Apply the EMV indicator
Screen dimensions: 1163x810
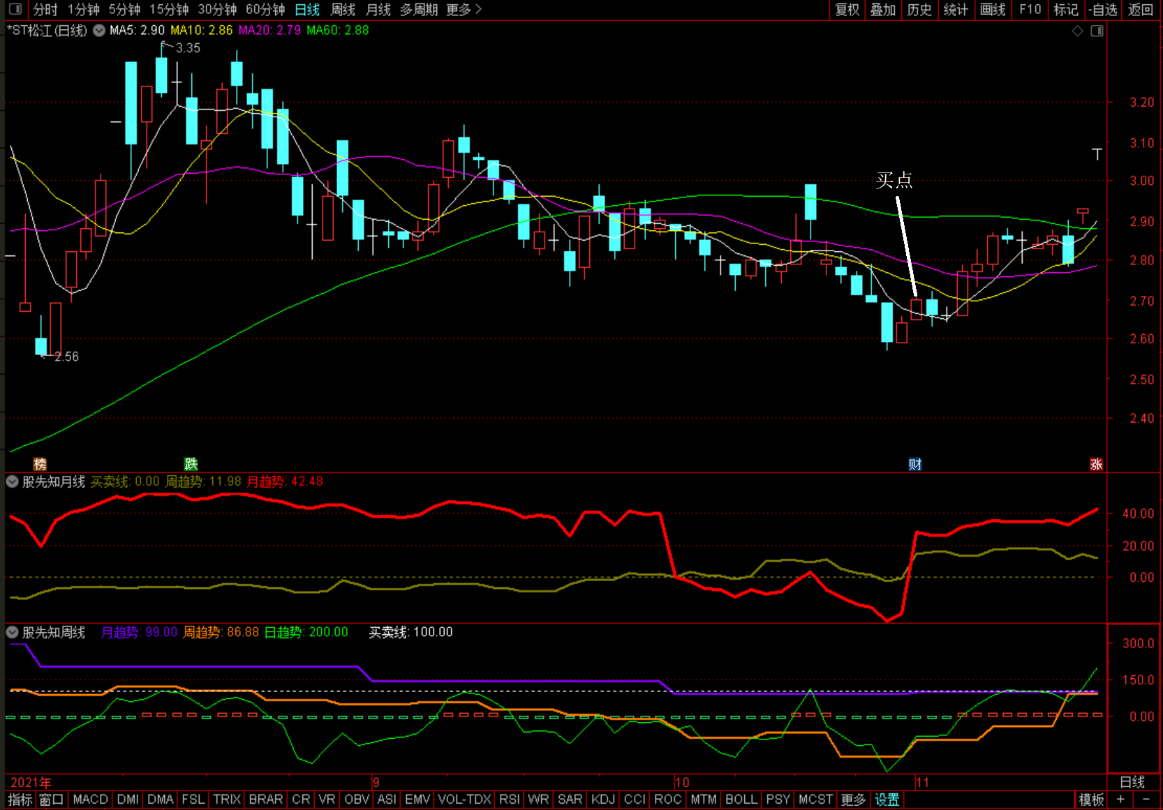(x=417, y=800)
